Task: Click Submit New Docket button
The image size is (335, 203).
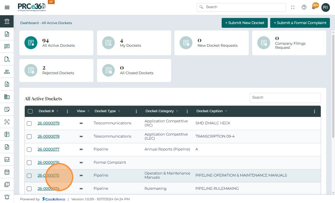Action: point(244,23)
